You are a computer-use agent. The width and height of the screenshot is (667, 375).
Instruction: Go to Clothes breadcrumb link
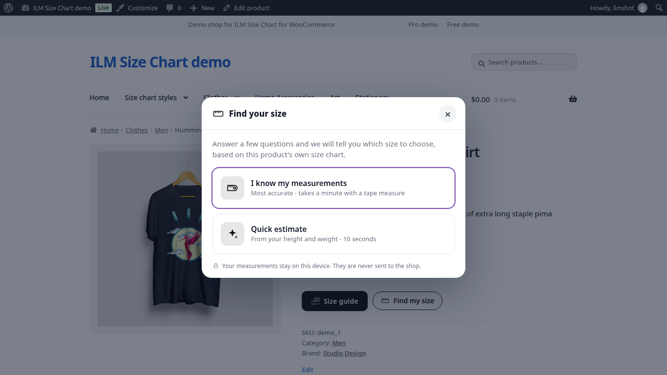point(137,130)
